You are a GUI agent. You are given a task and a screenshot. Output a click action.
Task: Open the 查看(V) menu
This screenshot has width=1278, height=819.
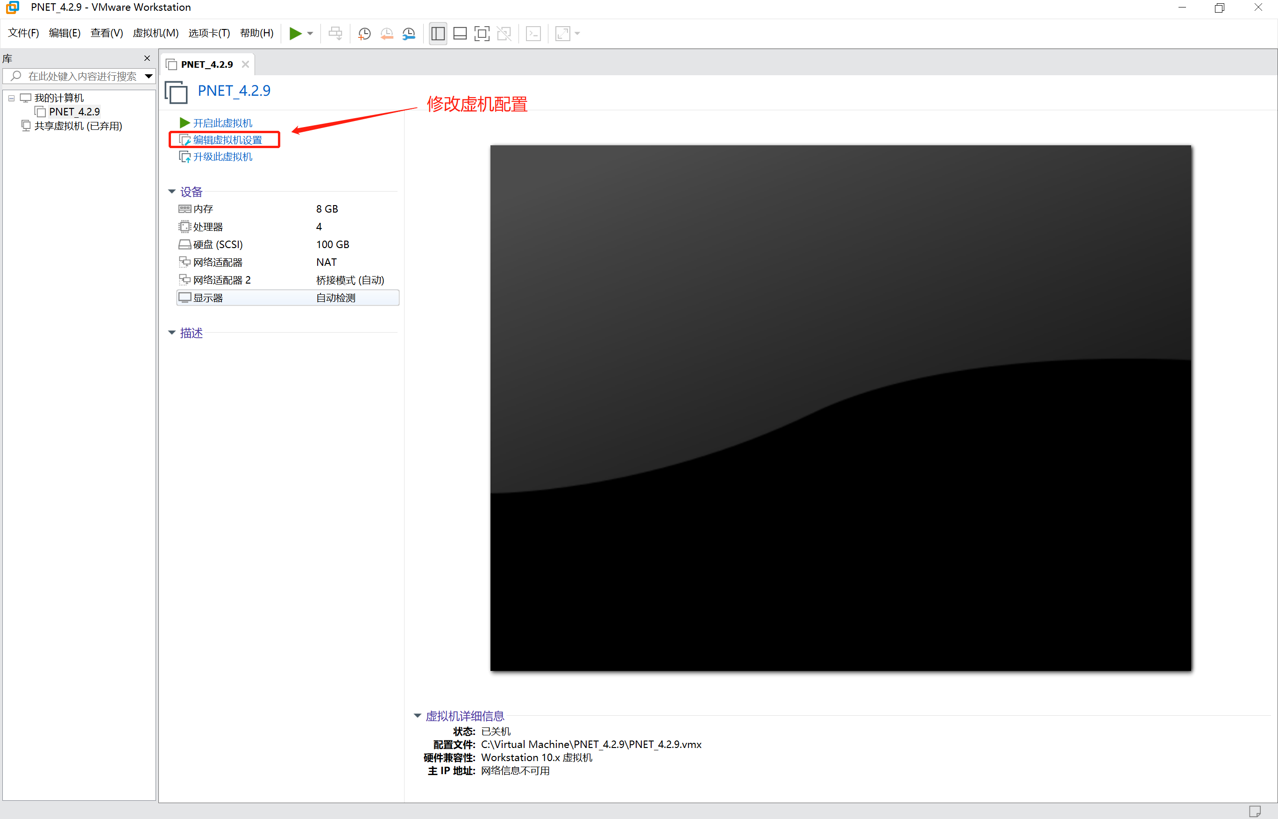tap(106, 33)
